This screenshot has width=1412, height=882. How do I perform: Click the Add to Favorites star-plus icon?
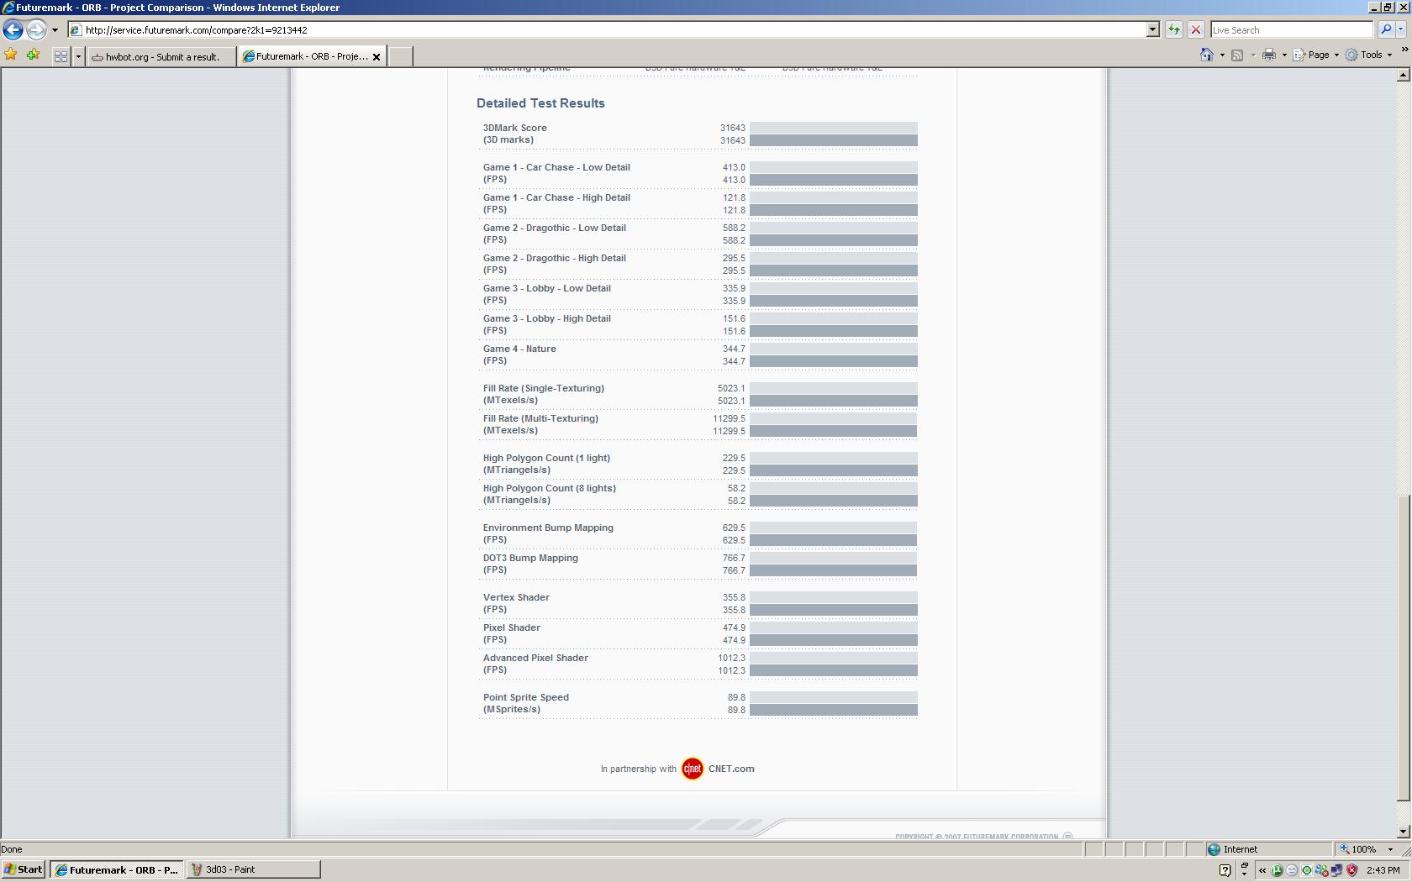click(x=33, y=55)
